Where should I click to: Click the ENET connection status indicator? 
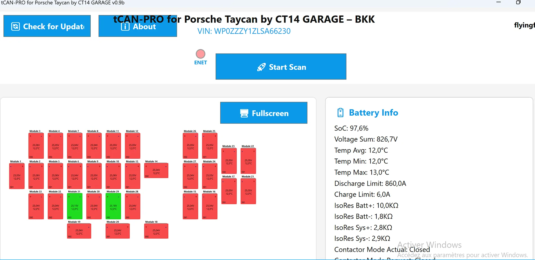pos(200,54)
